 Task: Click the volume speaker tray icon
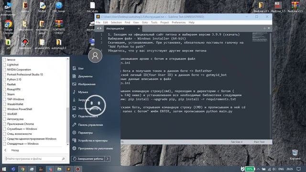click(274, 169)
